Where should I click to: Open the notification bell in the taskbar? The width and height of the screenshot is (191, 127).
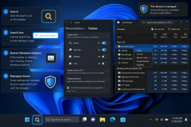186,120
